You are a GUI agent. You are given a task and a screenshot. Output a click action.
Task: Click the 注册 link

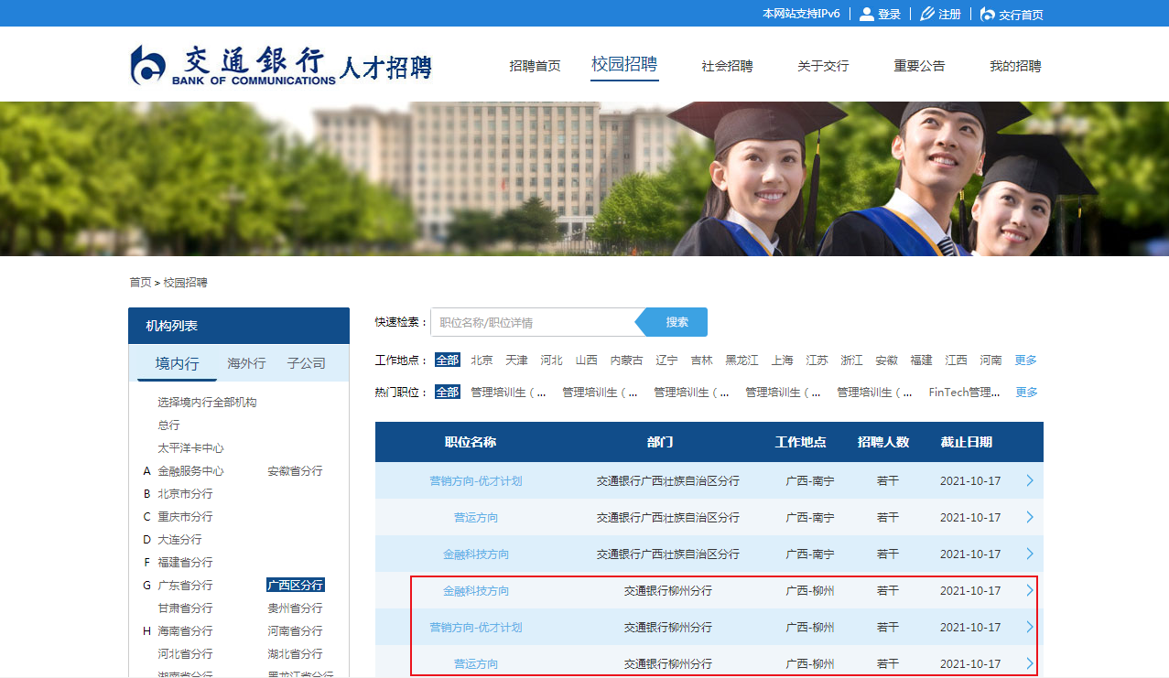point(949,15)
